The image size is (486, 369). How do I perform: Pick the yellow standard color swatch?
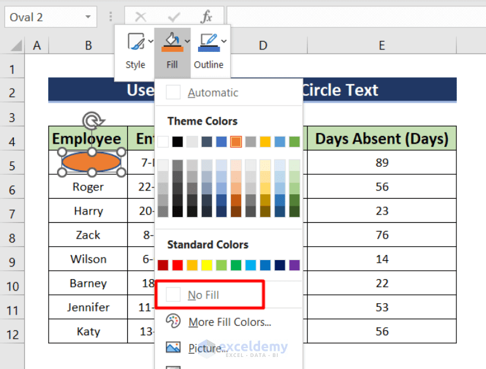click(207, 265)
